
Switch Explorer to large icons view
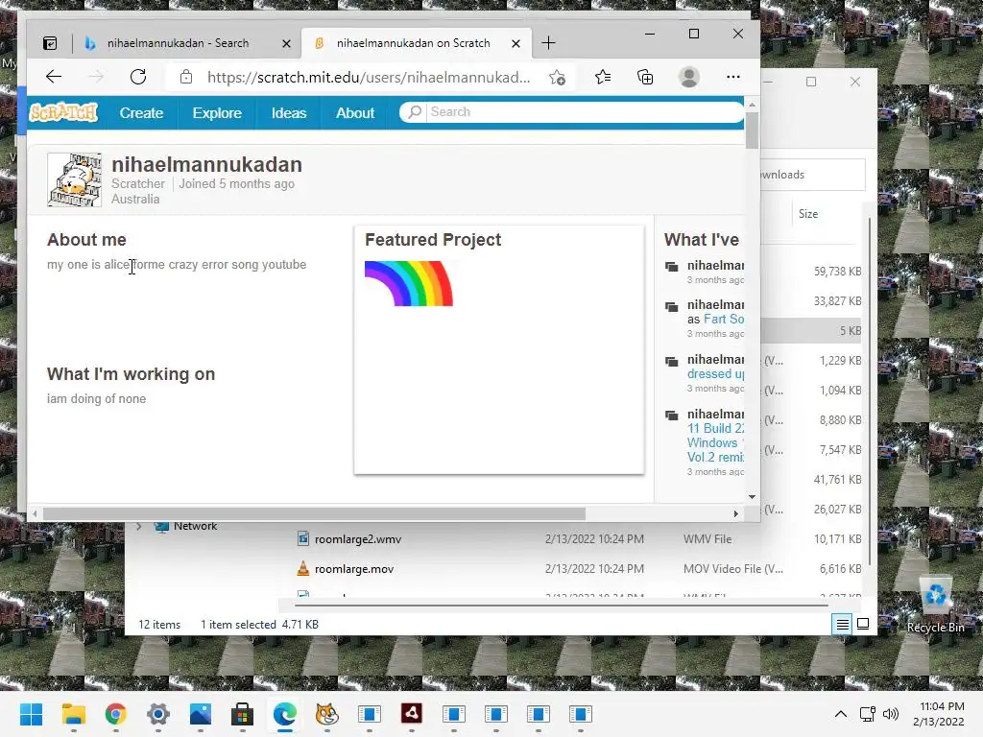[x=863, y=624]
